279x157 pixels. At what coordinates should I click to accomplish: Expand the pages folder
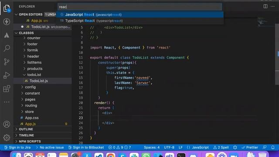point(30,99)
